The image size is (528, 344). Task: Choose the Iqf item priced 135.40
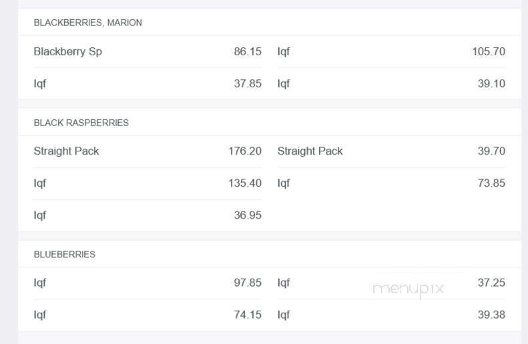coord(40,183)
